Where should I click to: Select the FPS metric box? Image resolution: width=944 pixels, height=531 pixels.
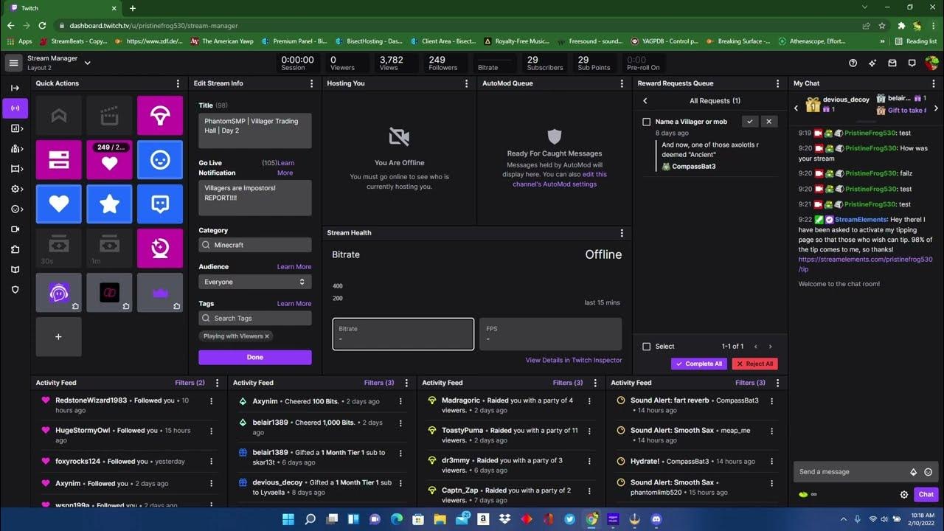pyautogui.click(x=551, y=334)
